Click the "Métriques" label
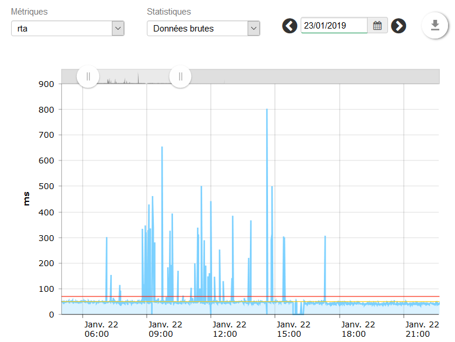Viewport: 455px width, 342px height. (x=29, y=12)
